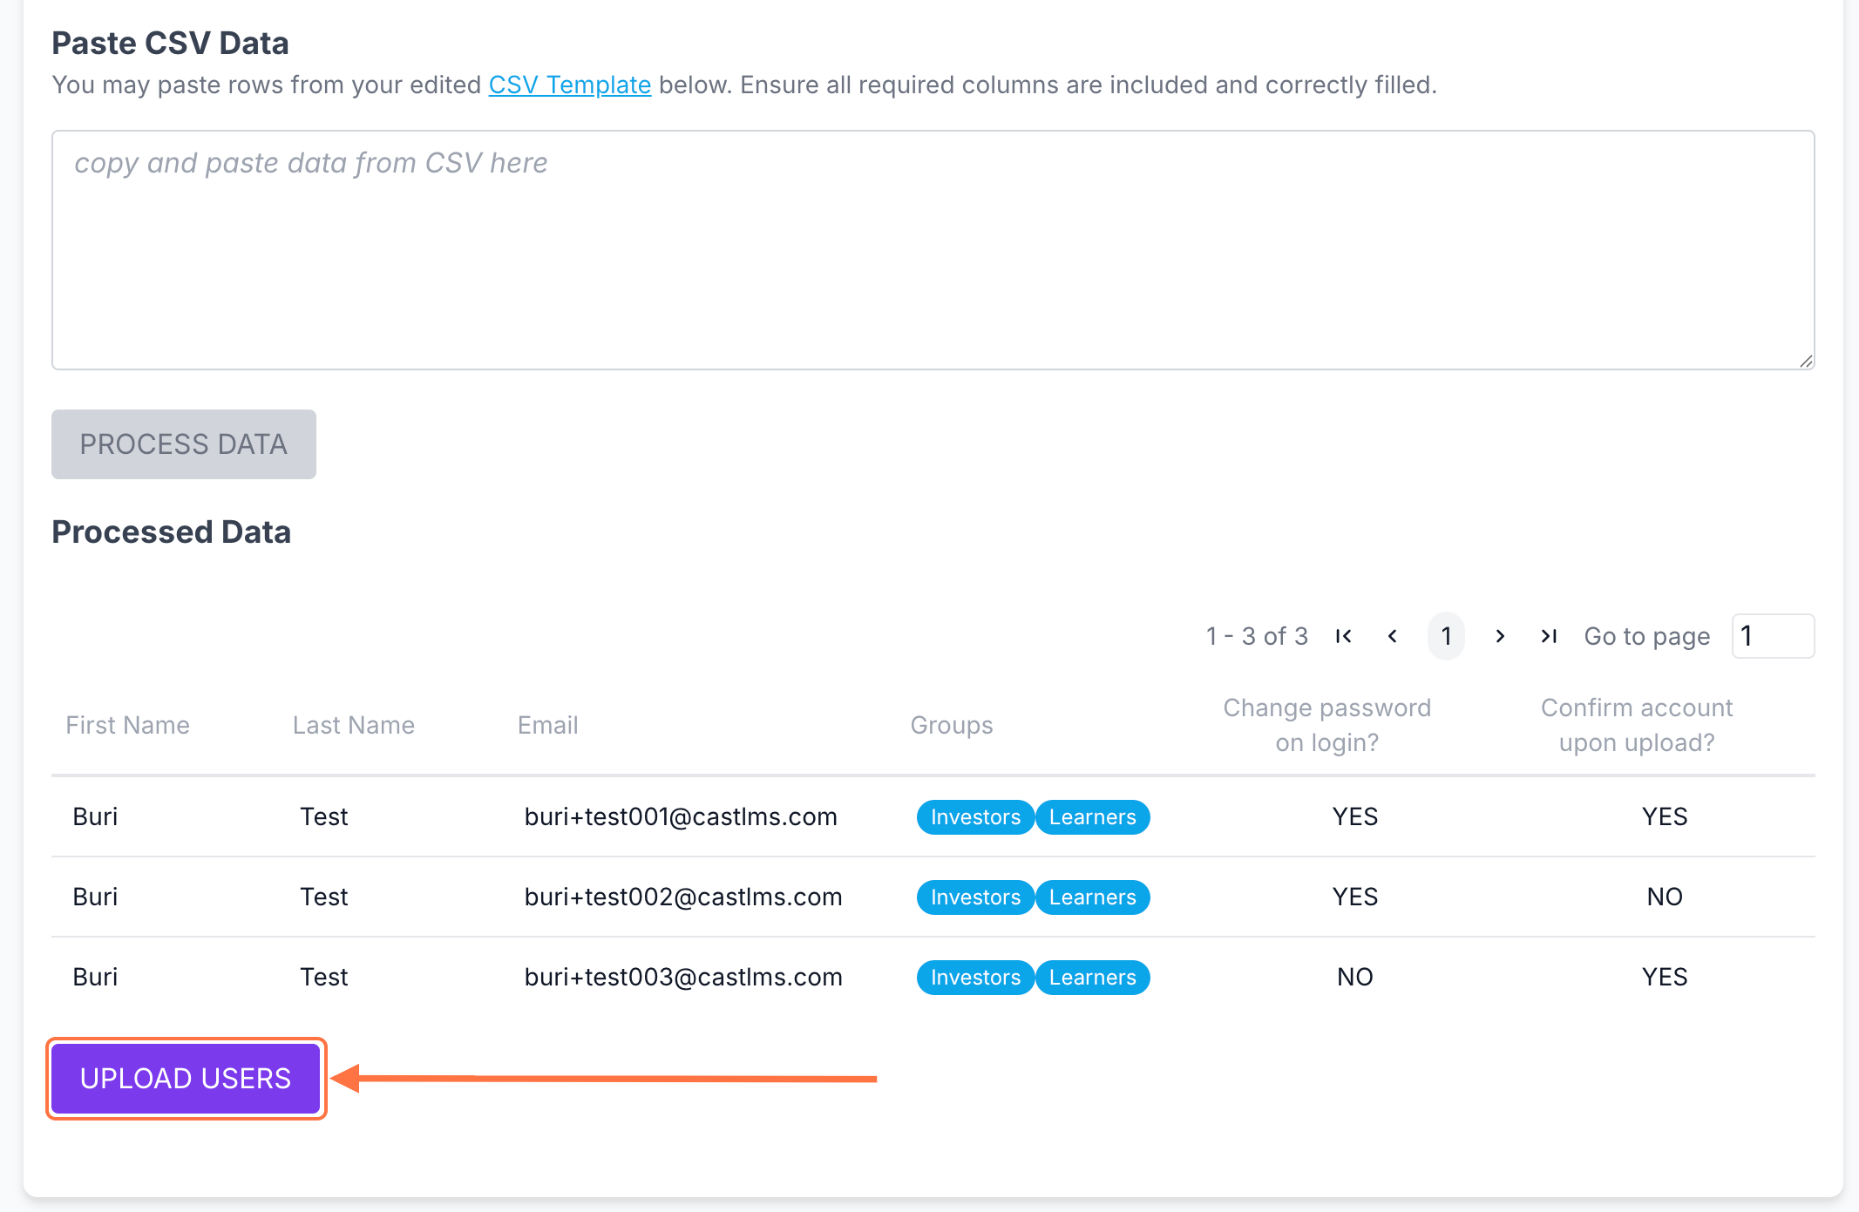Go to first page pagination icon
The width and height of the screenshot is (1859, 1212).
[x=1343, y=636]
